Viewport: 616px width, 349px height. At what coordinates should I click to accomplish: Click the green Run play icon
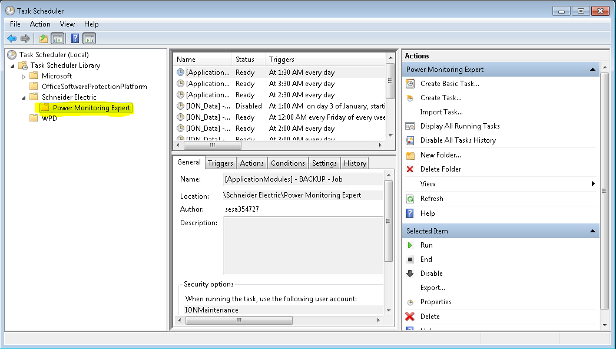point(410,245)
